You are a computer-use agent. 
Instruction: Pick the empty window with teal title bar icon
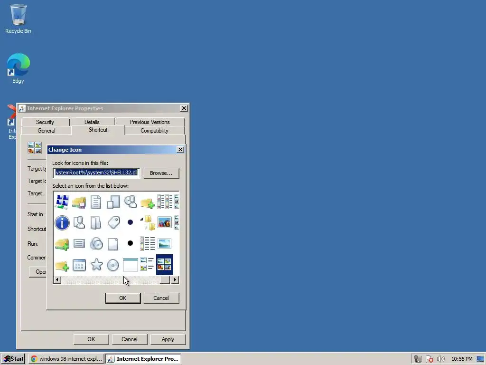click(130, 265)
